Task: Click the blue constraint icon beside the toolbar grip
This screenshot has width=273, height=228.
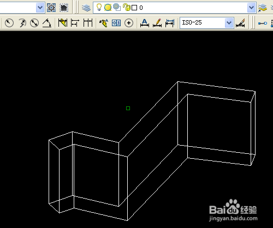Action: pos(263,23)
